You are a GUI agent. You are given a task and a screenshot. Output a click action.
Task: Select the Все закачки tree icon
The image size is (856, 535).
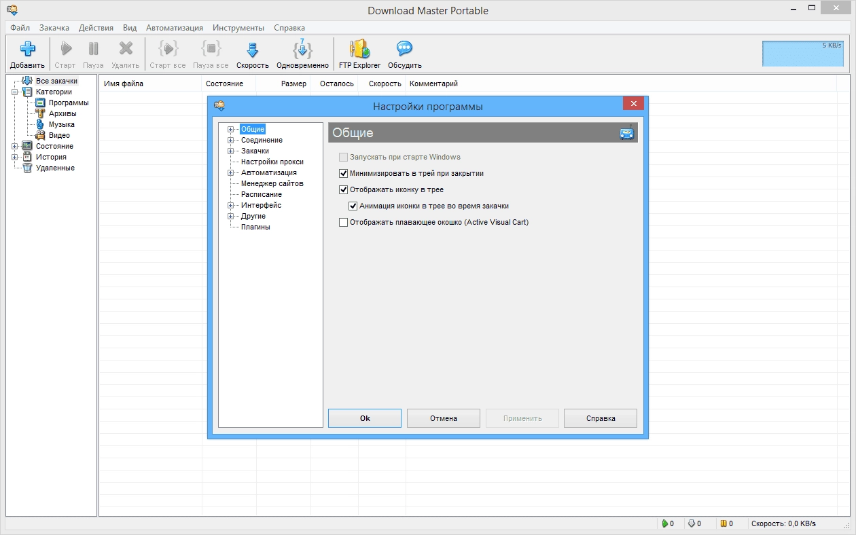click(x=27, y=81)
